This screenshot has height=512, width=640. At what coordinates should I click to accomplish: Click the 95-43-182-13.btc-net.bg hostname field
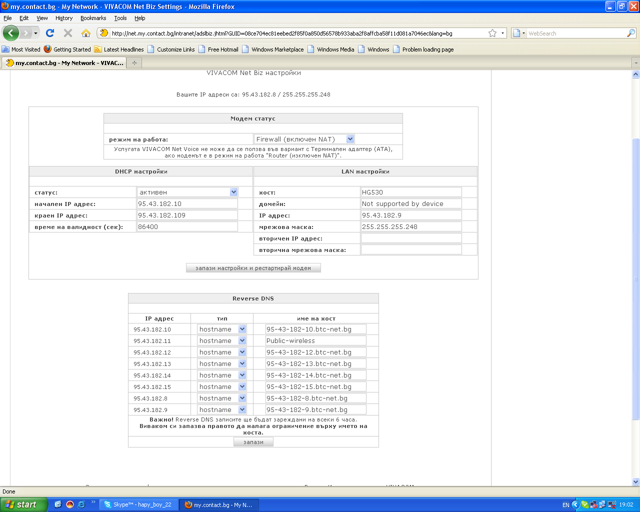(x=316, y=363)
